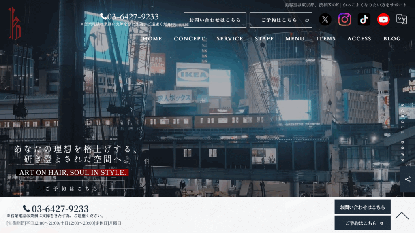The image size is (415, 233).
Task: Open the YouTube channel icon
Action: 383,19
